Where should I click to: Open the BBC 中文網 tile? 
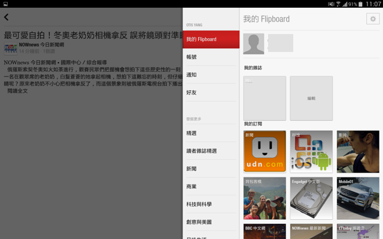pos(265,231)
